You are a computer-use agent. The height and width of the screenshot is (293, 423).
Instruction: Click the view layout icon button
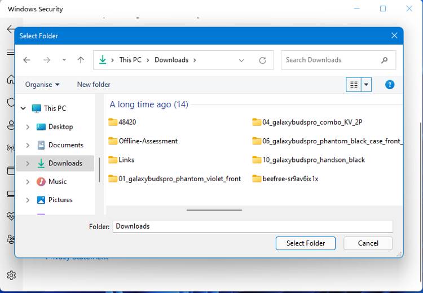[354, 85]
